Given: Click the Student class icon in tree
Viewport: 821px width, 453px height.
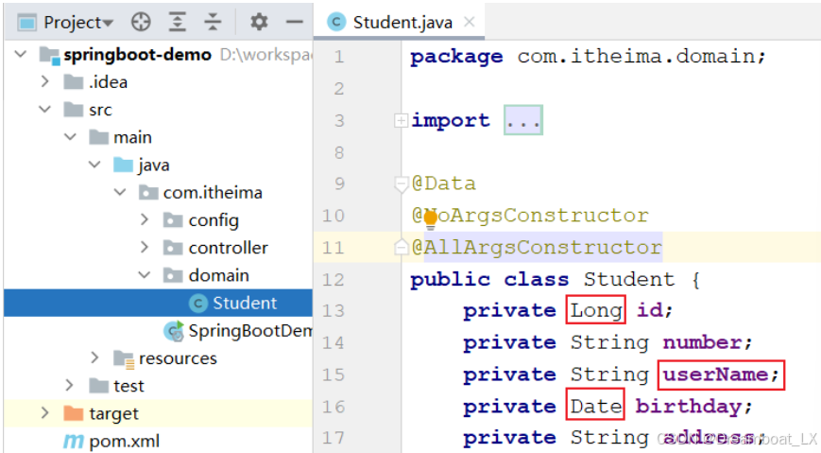Looking at the screenshot, I should (x=197, y=303).
